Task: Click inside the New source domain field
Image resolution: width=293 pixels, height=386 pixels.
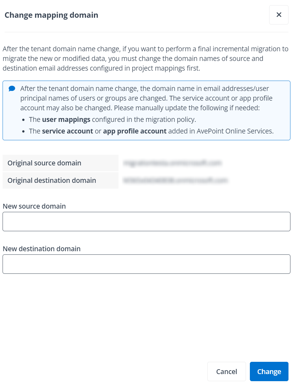Action: click(146, 221)
